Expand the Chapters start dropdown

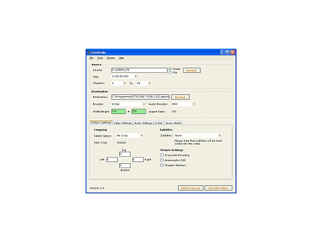pos(125,83)
